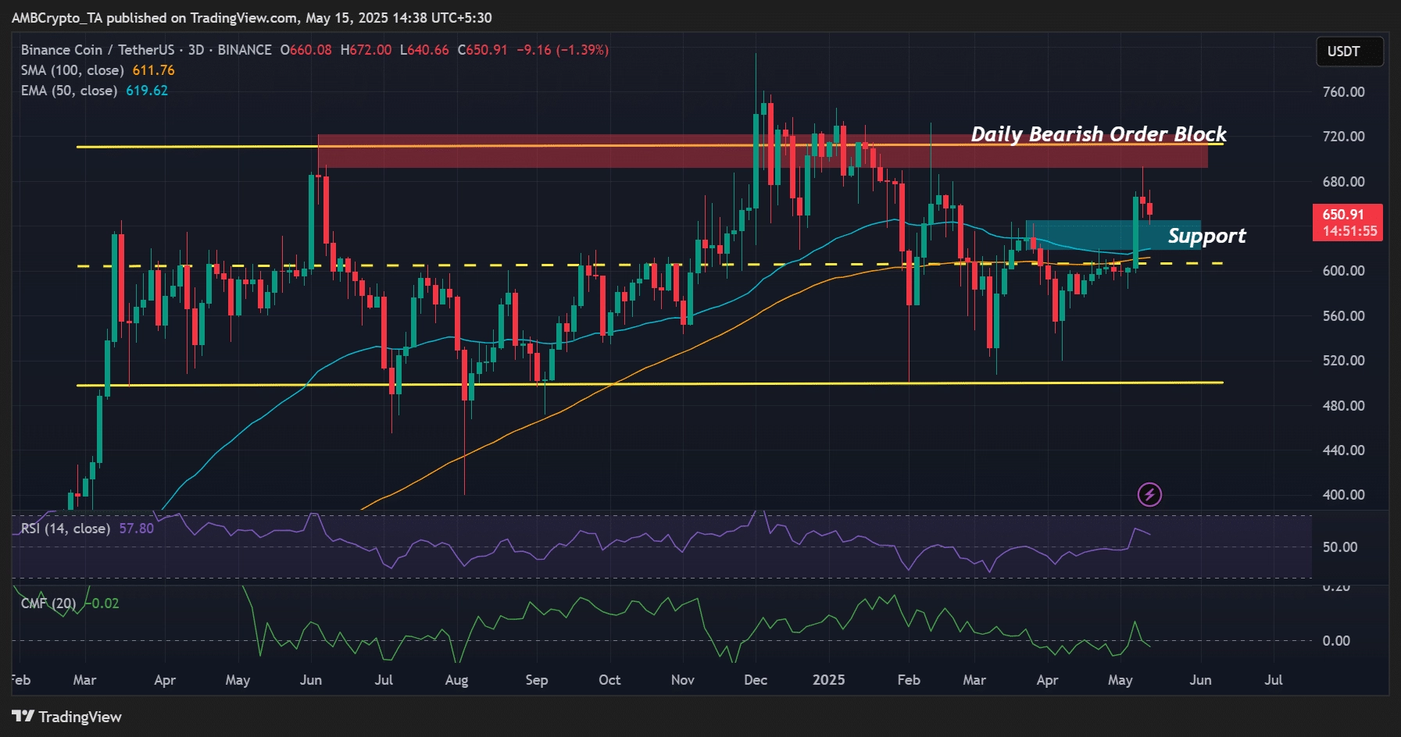The height and width of the screenshot is (737, 1401).
Task: Click the low value L640.66 in header
Action: tap(424, 50)
